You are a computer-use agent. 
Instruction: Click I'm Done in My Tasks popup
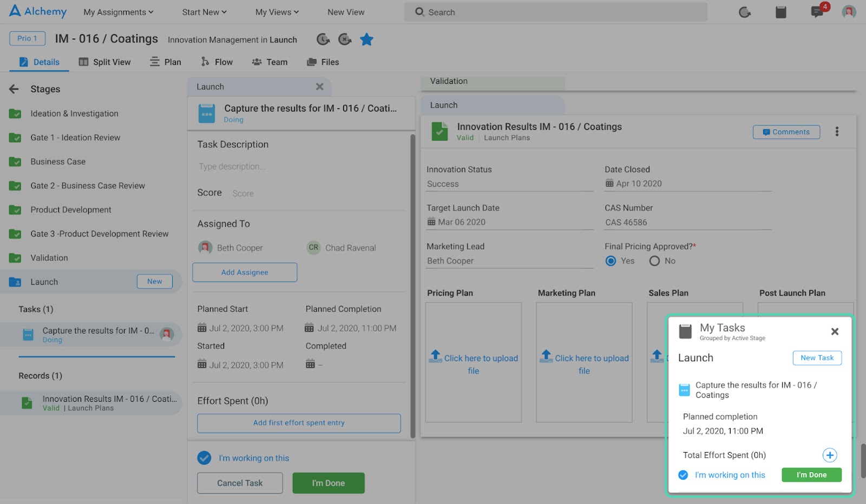tap(811, 475)
